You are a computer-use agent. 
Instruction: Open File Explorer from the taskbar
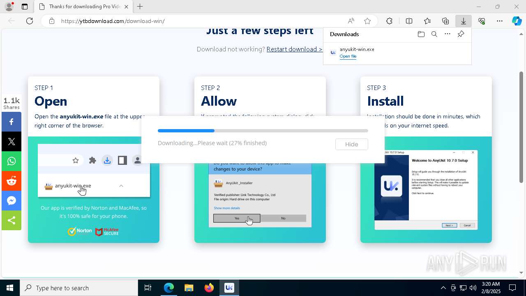[189, 288]
